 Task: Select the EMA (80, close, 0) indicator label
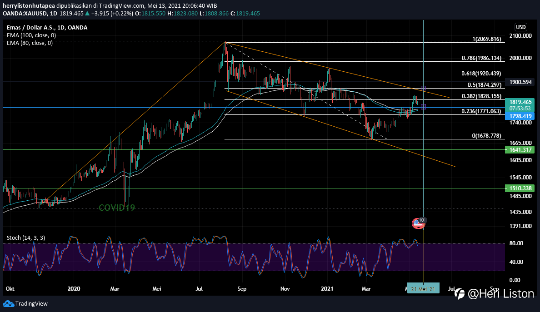tap(30, 43)
